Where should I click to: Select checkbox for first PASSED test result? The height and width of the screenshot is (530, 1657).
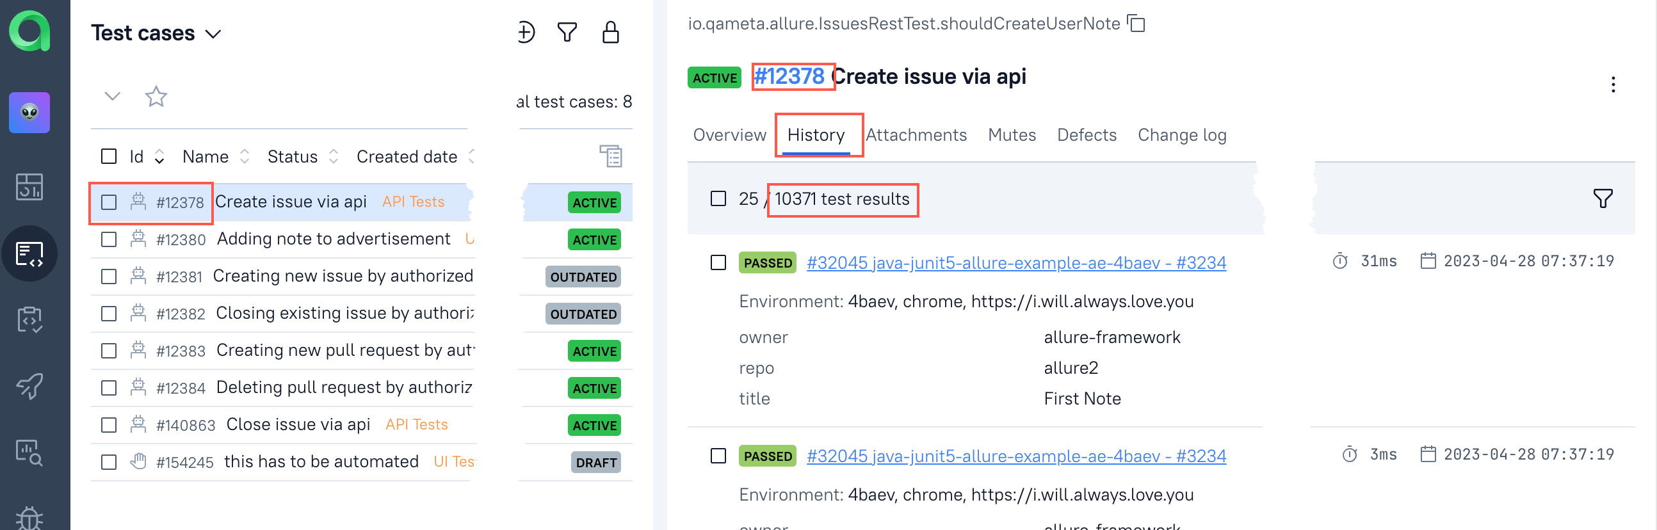718,262
